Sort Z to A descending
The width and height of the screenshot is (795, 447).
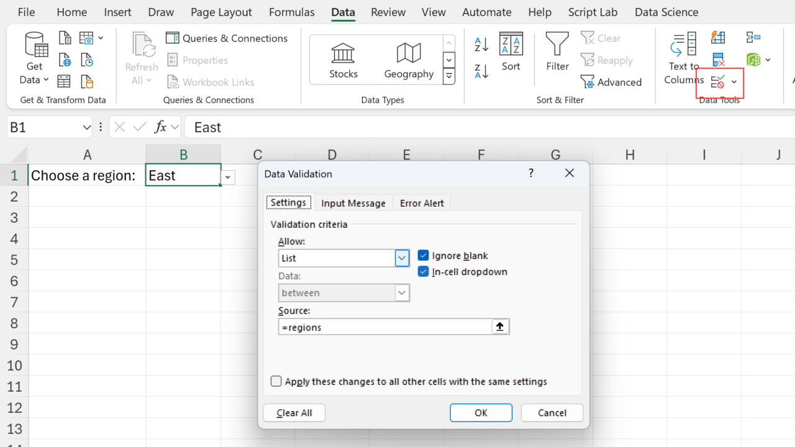tap(481, 71)
